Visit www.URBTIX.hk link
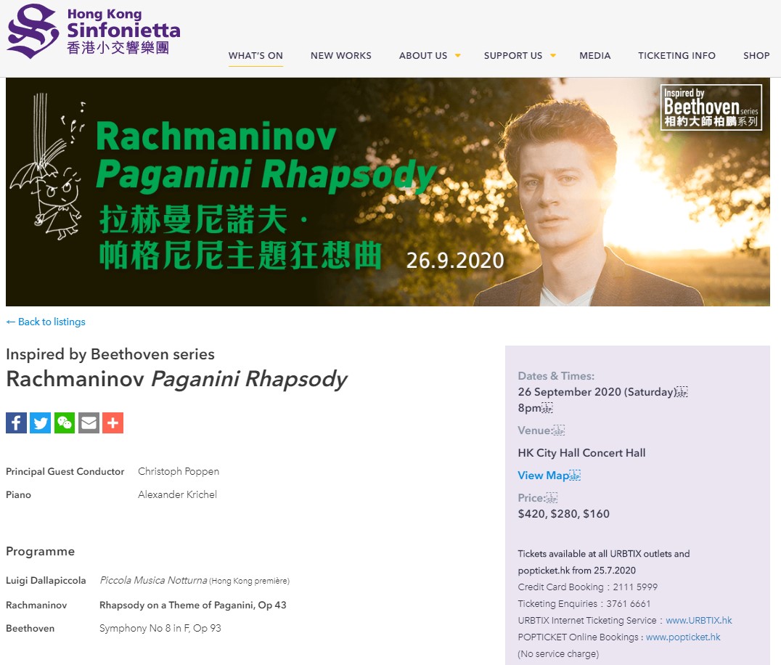This screenshot has height=665, width=781. click(x=699, y=620)
